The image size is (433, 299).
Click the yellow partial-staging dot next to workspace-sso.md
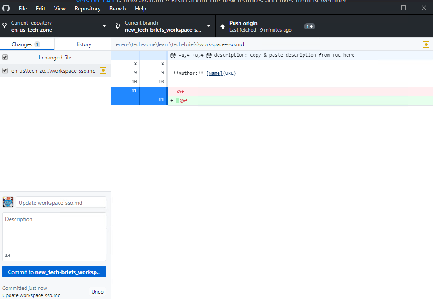pos(103,70)
